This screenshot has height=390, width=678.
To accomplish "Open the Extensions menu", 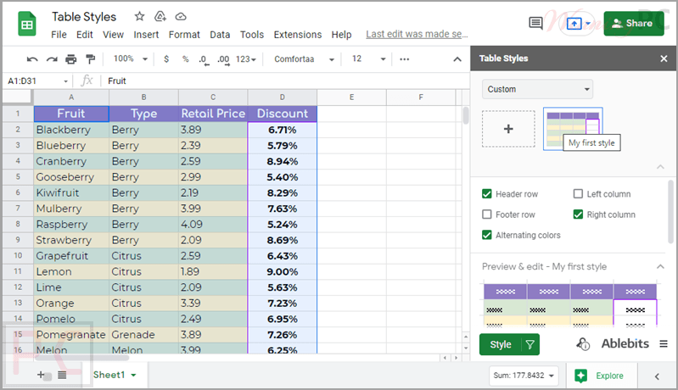I will tap(298, 35).
